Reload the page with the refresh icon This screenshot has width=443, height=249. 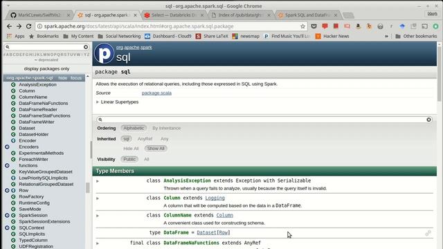28,26
